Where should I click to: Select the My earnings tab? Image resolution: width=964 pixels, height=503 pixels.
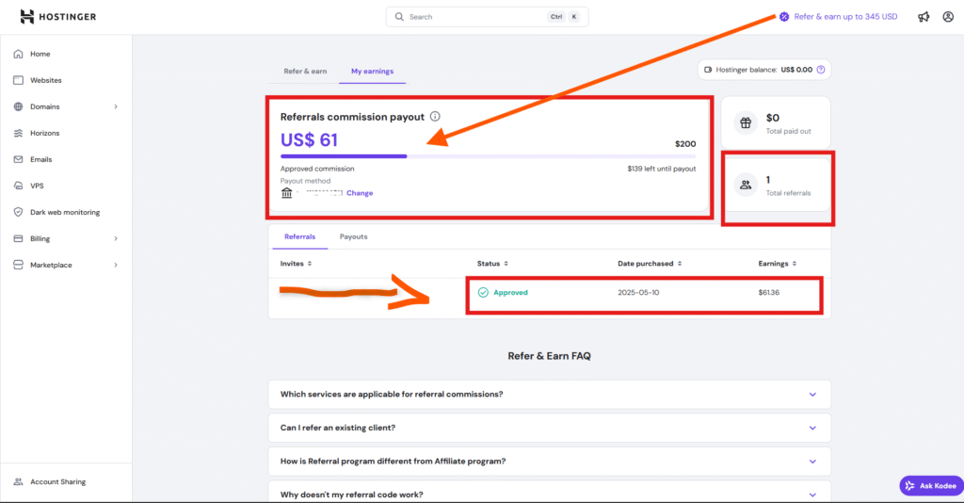pyautogui.click(x=372, y=72)
